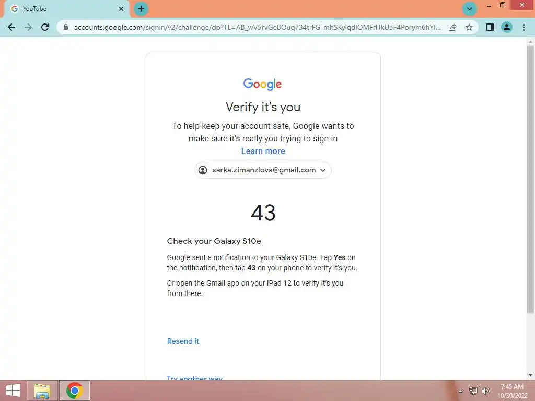Open the Learn more link

(263, 151)
